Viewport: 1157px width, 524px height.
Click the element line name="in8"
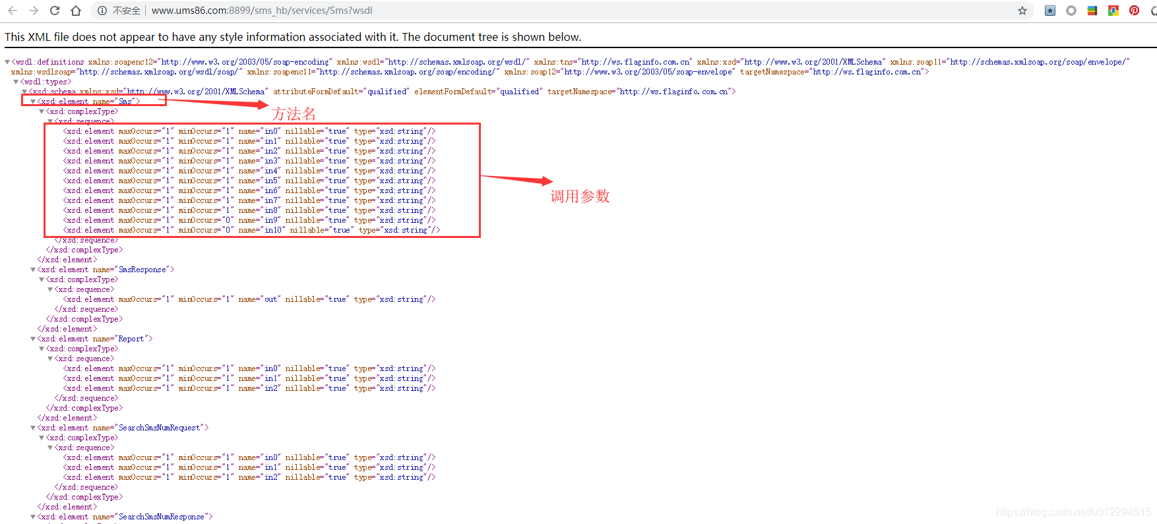(249, 210)
